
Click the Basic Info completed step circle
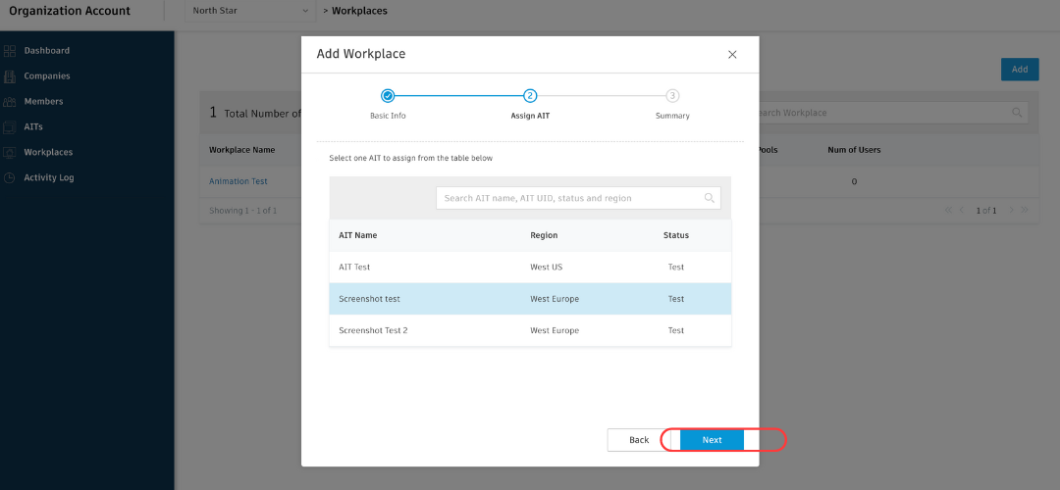coord(388,96)
